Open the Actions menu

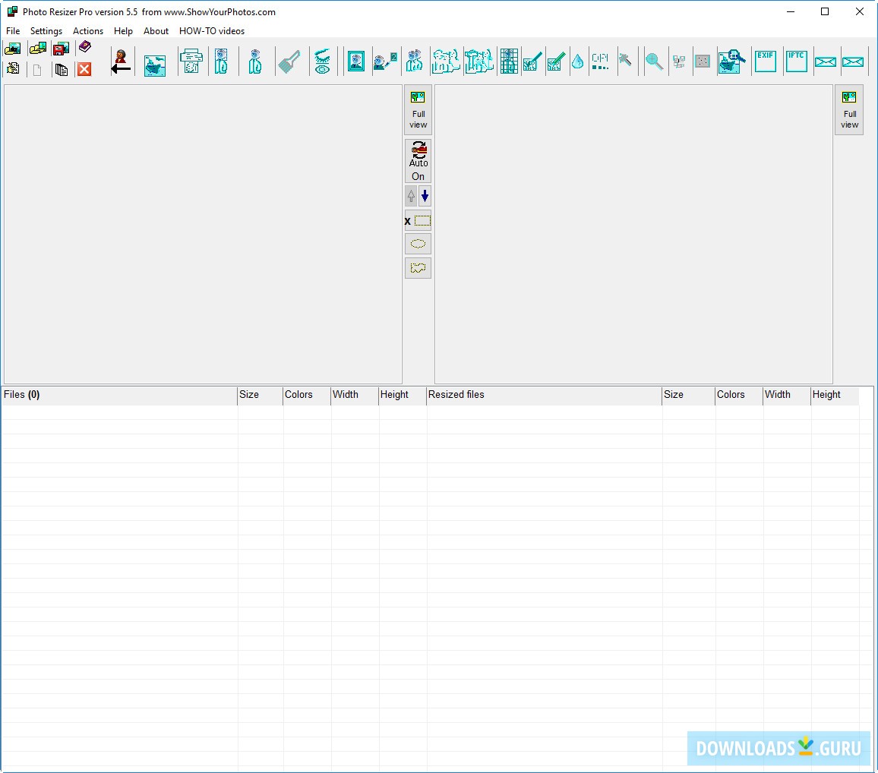[88, 31]
